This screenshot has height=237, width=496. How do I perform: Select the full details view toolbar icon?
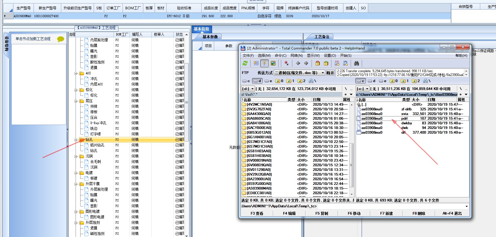click(x=265, y=63)
